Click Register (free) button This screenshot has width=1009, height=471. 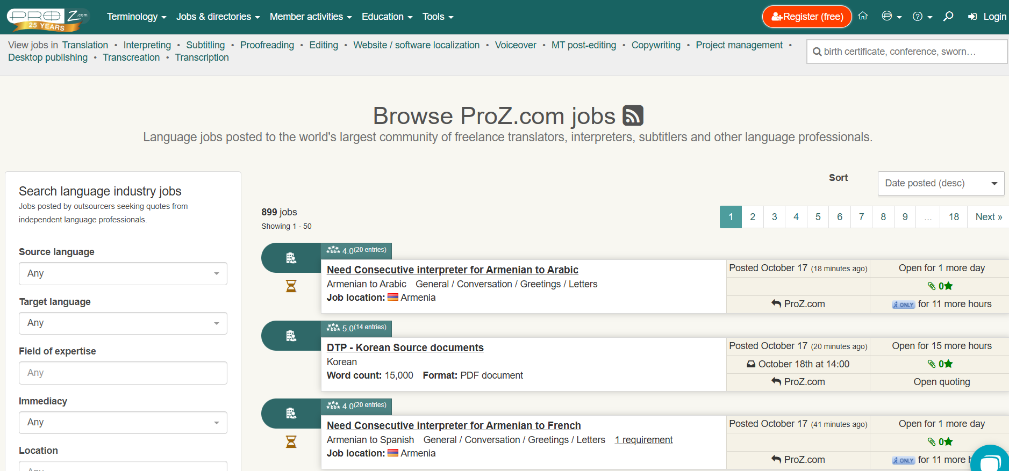point(807,17)
